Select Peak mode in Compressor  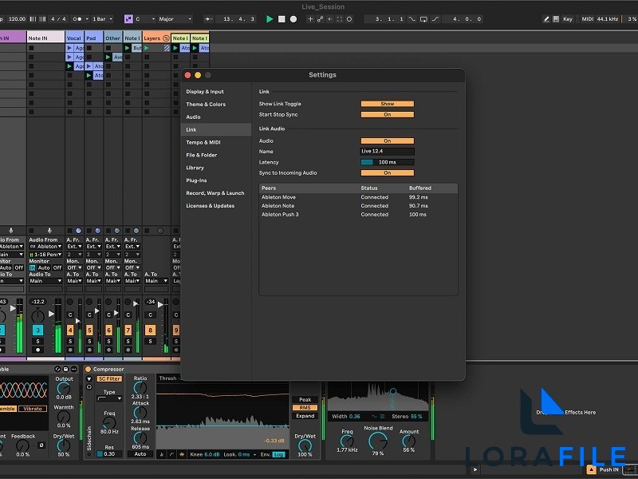point(305,400)
